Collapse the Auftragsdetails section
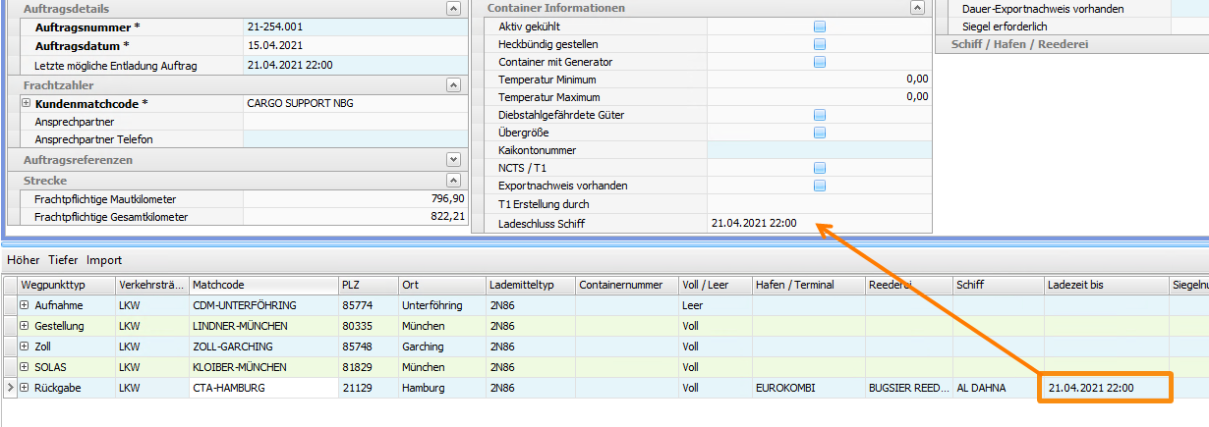This screenshot has width=1209, height=427. point(453,8)
